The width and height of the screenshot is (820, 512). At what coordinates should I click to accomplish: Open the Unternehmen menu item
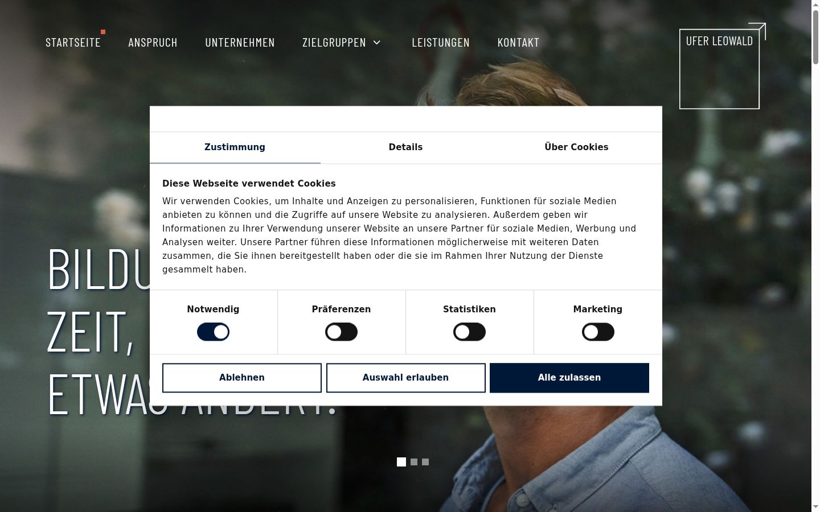[240, 42]
